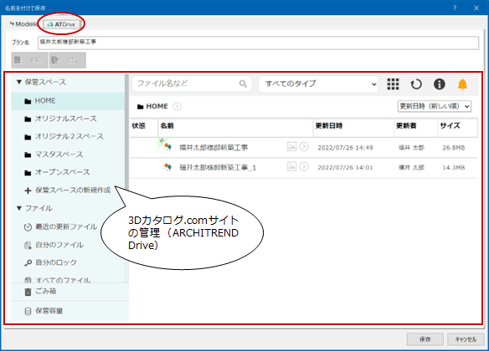
Task: Click the plus icon for new space
Action: click(x=28, y=191)
